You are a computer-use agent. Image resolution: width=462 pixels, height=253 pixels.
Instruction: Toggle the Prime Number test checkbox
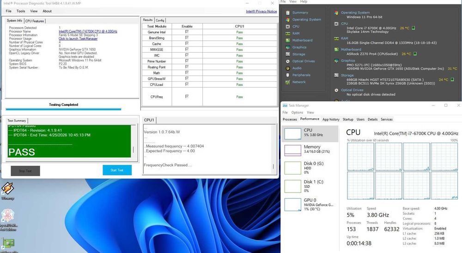point(187,61)
